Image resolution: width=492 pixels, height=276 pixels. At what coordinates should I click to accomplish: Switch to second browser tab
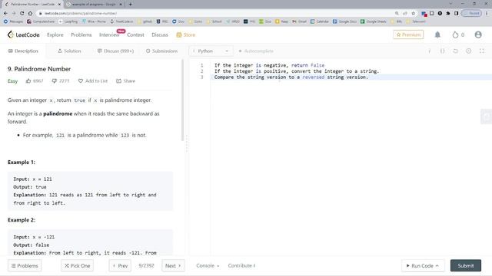point(94,5)
